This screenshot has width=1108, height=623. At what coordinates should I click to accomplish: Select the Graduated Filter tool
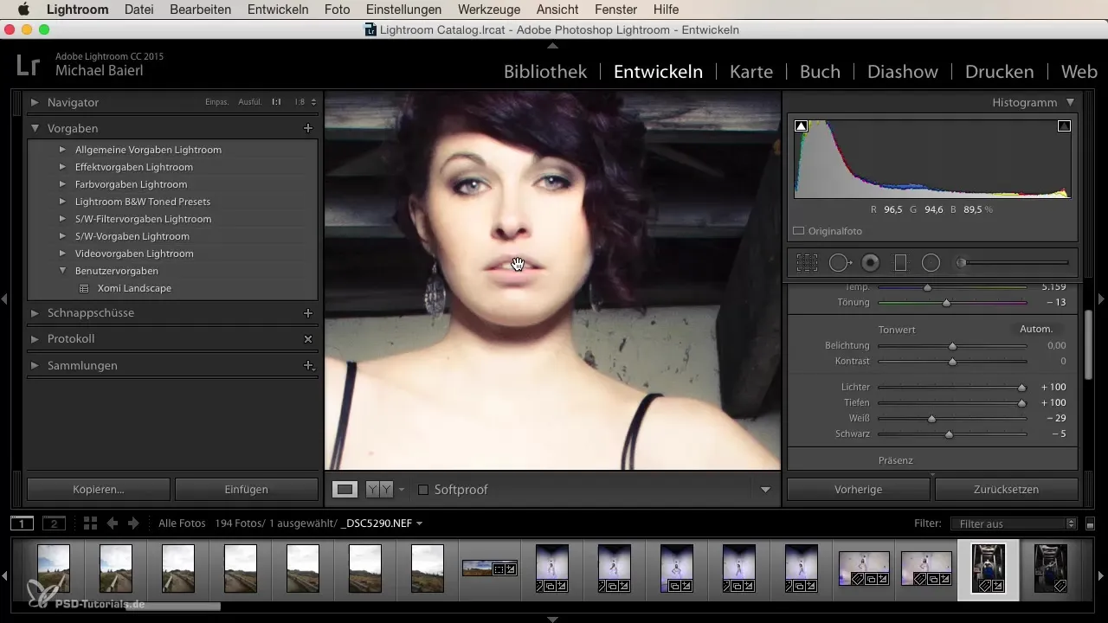(x=900, y=263)
